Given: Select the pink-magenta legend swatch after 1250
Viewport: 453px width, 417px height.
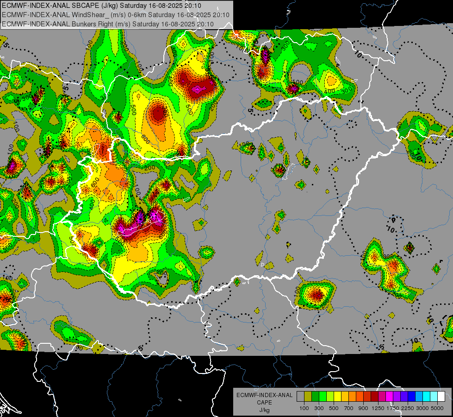Looking at the screenshot, I should point(382,397).
